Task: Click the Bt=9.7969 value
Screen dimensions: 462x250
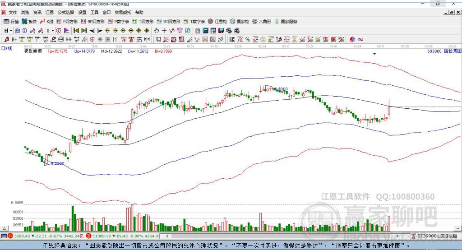Action: tap(163, 51)
